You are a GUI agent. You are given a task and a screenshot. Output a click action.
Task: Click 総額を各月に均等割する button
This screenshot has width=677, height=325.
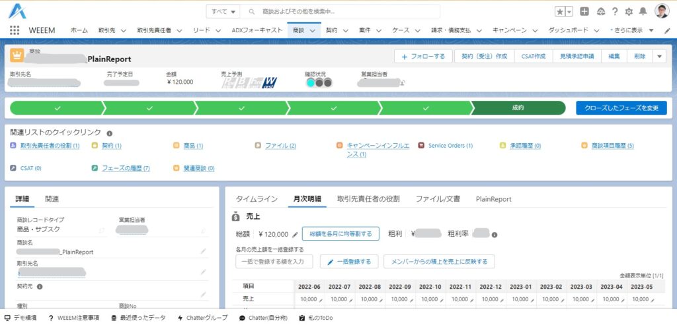[340, 234]
